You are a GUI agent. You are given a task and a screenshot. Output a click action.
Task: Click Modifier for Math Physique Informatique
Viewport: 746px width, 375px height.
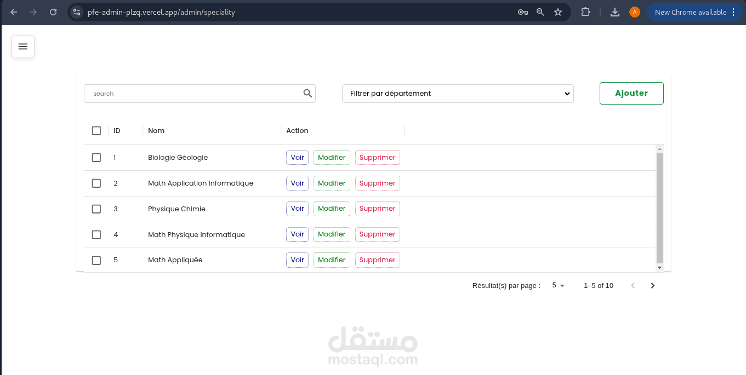332,234
